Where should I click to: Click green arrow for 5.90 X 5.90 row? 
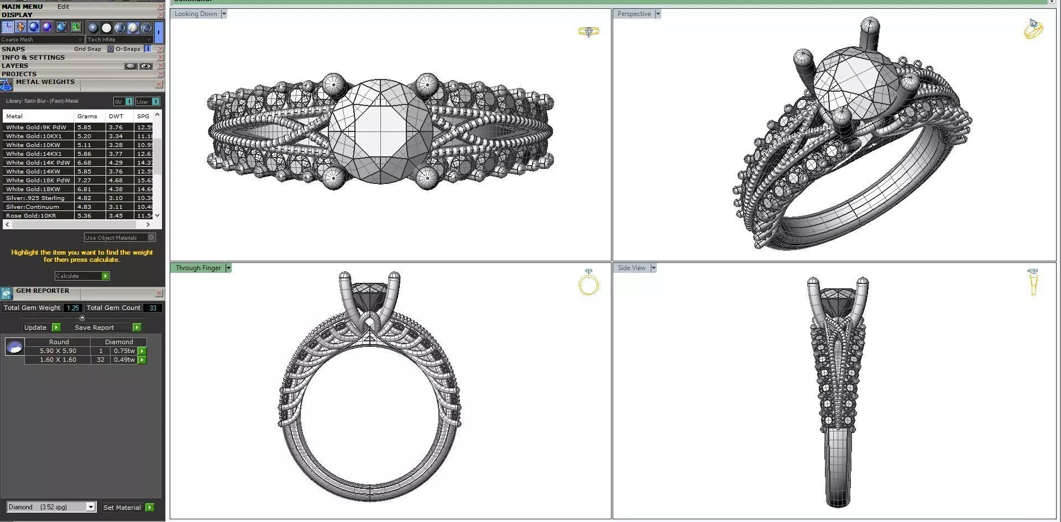pyautogui.click(x=142, y=351)
